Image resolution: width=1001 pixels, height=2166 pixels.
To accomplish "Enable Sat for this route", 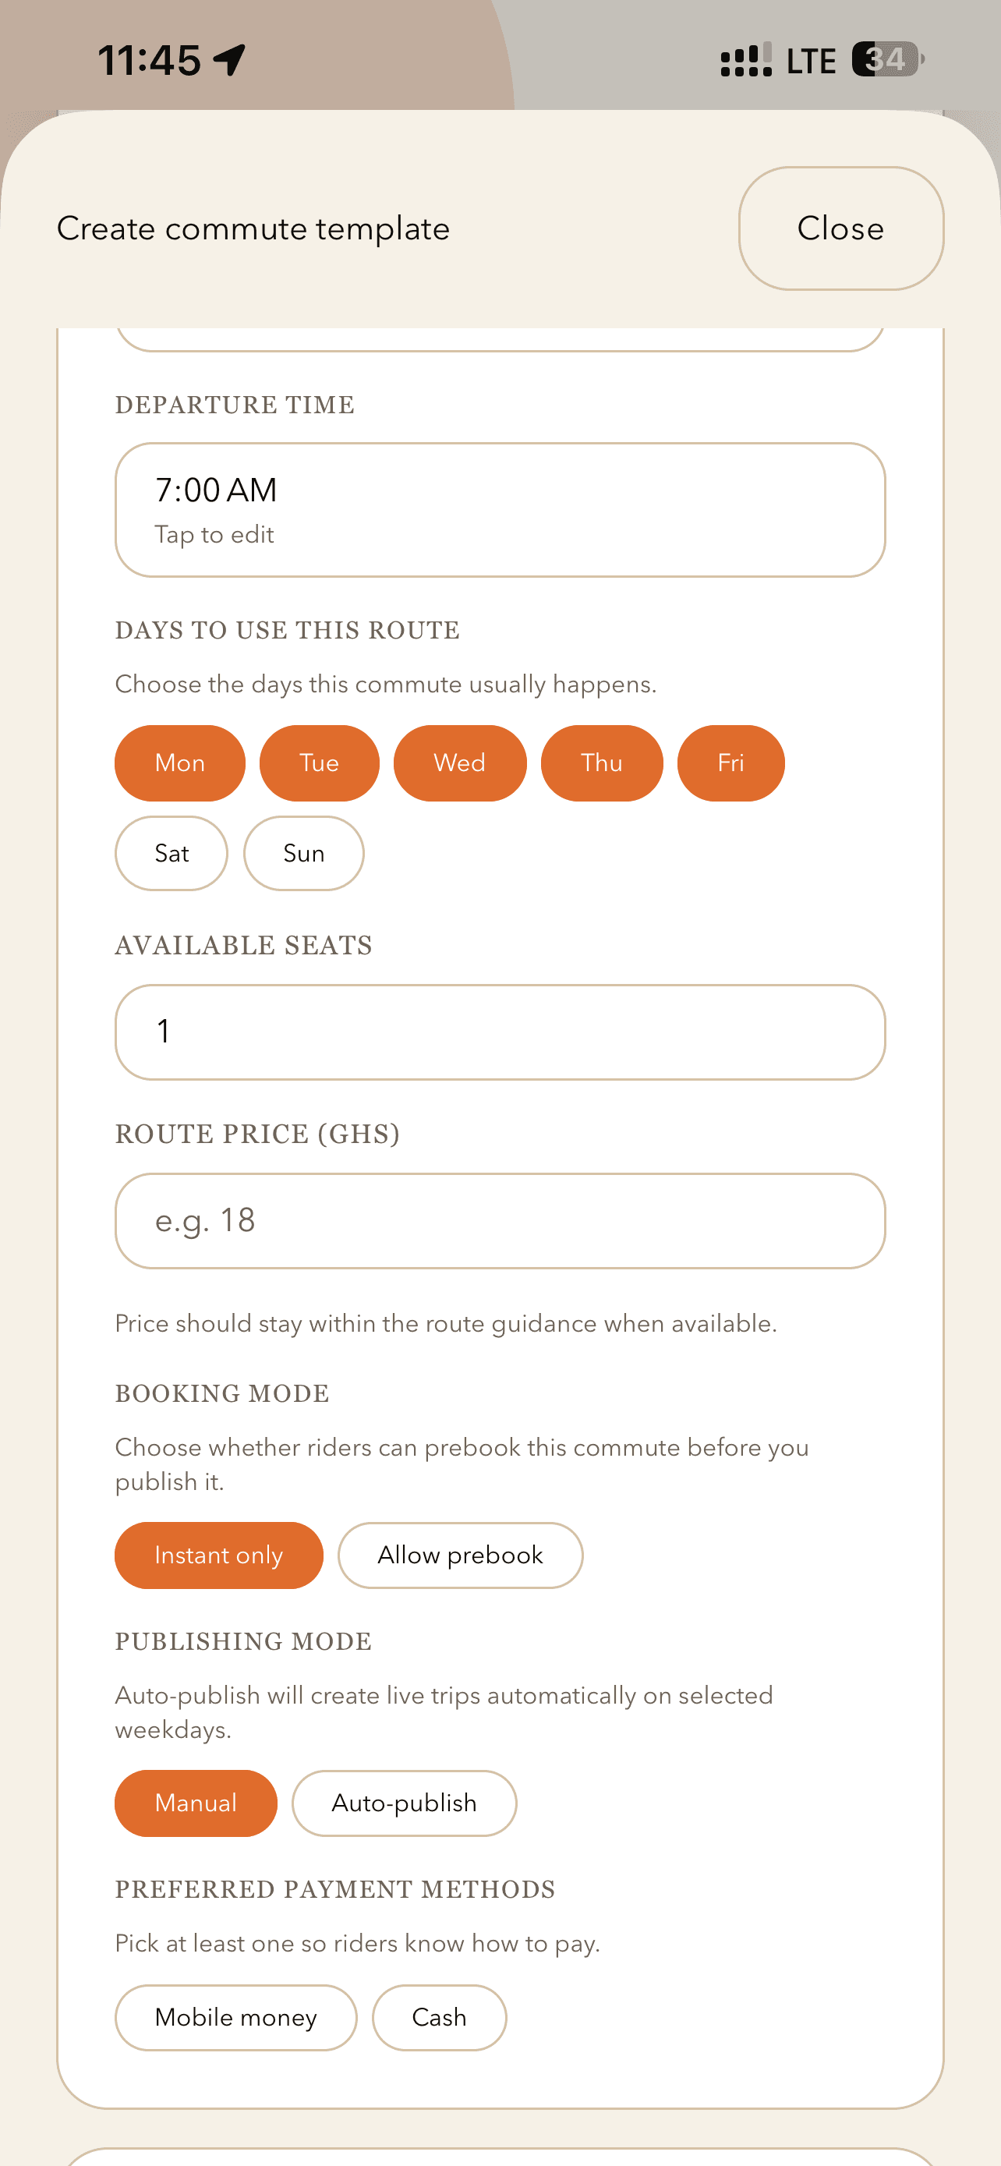I will 171,853.
